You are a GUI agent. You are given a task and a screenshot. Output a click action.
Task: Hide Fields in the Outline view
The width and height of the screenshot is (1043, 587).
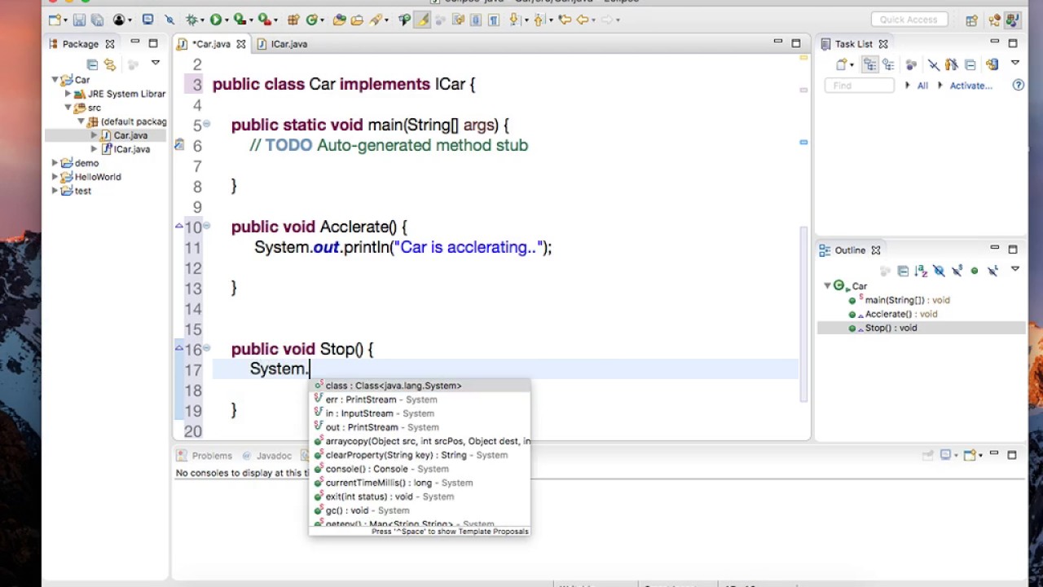tap(939, 271)
